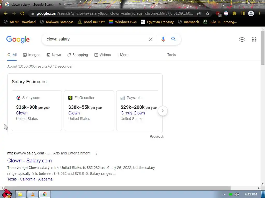Screen dimensions: 265x198
Task: Switch to the Shopping tab
Action: coord(78,55)
